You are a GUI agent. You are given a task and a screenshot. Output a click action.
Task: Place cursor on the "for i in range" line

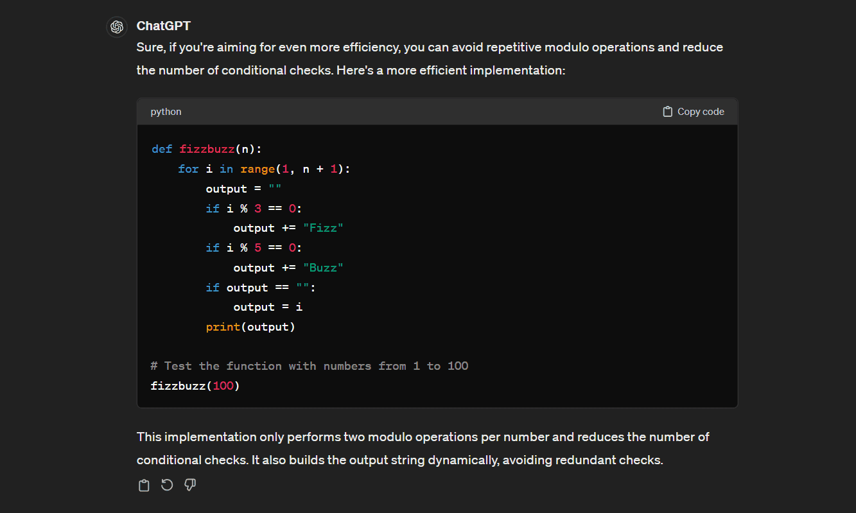pyautogui.click(x=264, y=169)
